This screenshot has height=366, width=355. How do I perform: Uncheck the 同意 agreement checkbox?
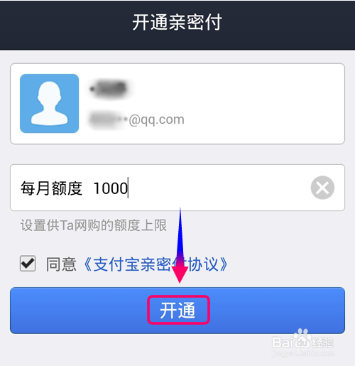tap(28, 264)
